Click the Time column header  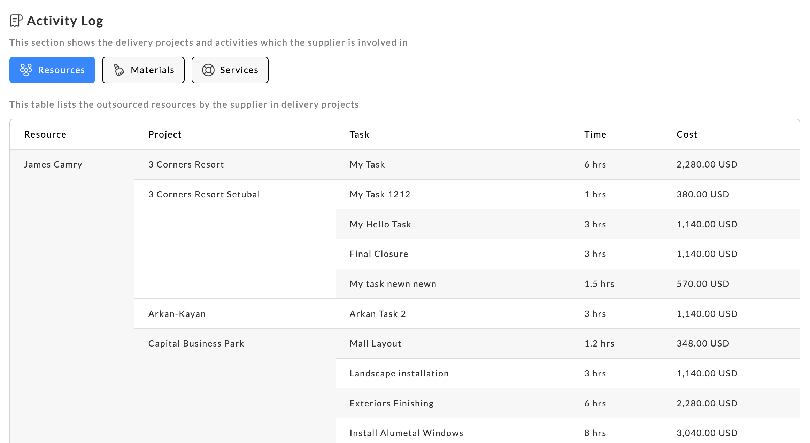[x=595, y=134]
